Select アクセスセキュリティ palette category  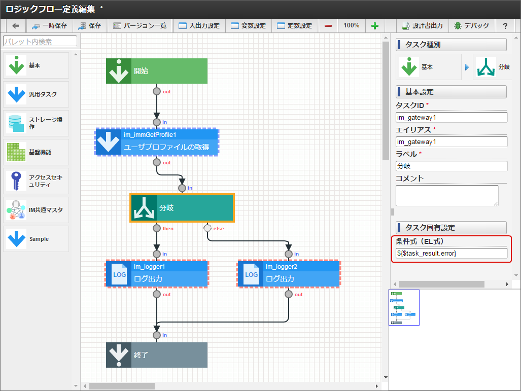(36, 181)
